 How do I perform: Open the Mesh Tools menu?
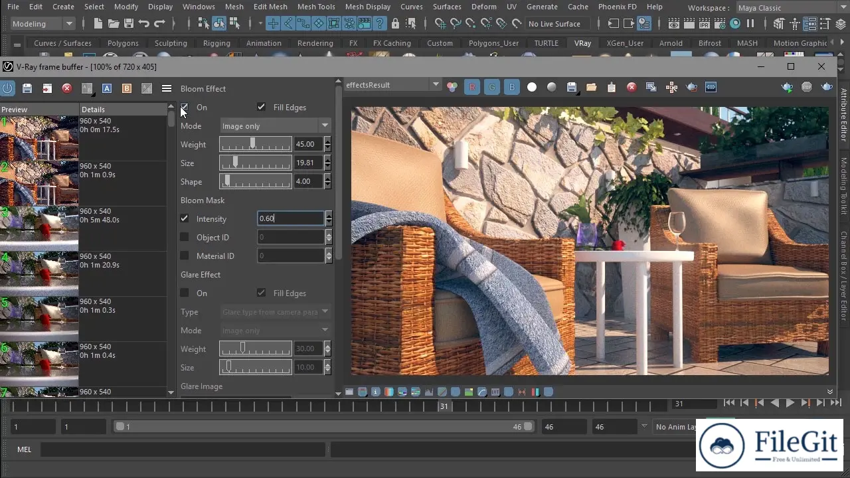(x=316, y=7)
